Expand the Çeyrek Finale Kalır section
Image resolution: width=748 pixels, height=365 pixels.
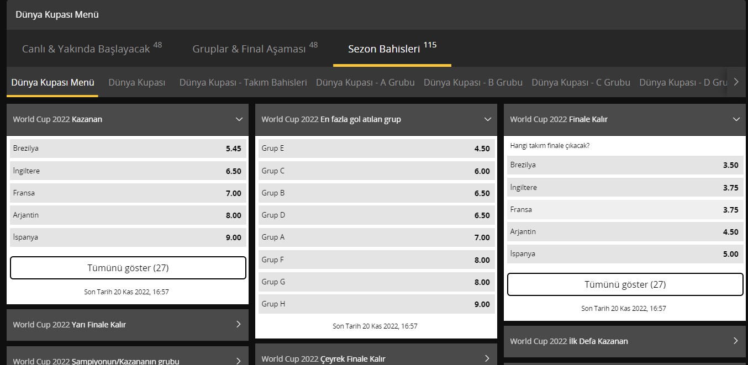(376, 358)
